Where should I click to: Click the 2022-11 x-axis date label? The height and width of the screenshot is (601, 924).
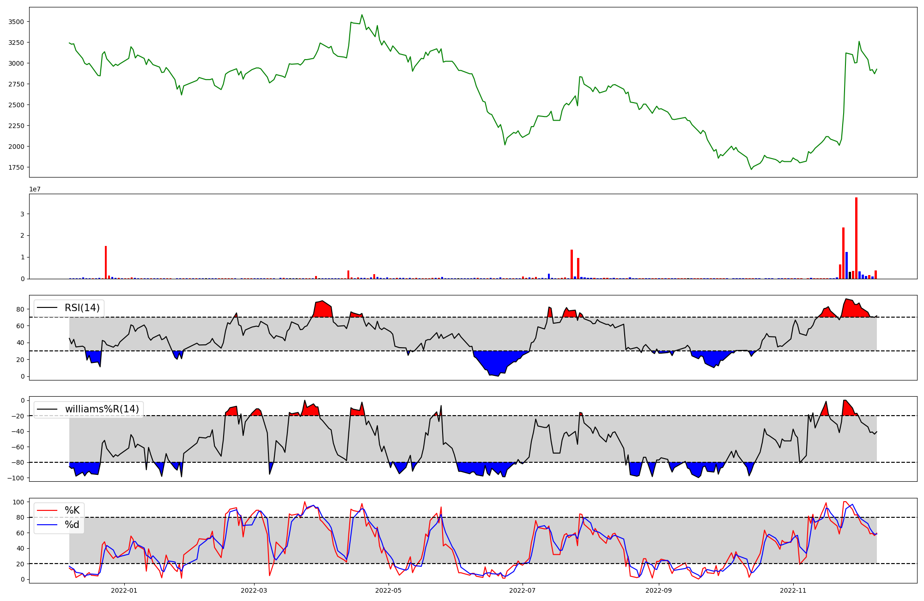(793, 590)
